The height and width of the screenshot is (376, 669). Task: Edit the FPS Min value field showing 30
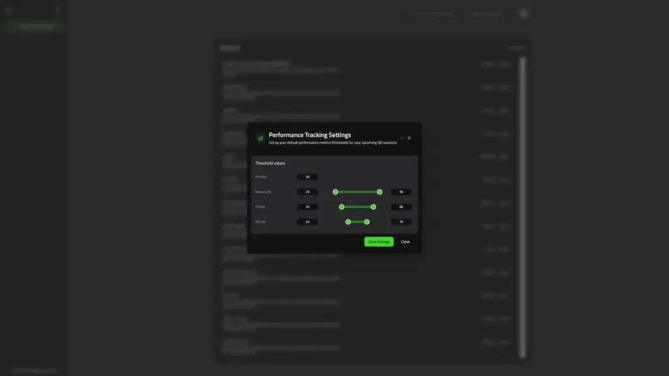pyautogui.click(x=308, y=176)
